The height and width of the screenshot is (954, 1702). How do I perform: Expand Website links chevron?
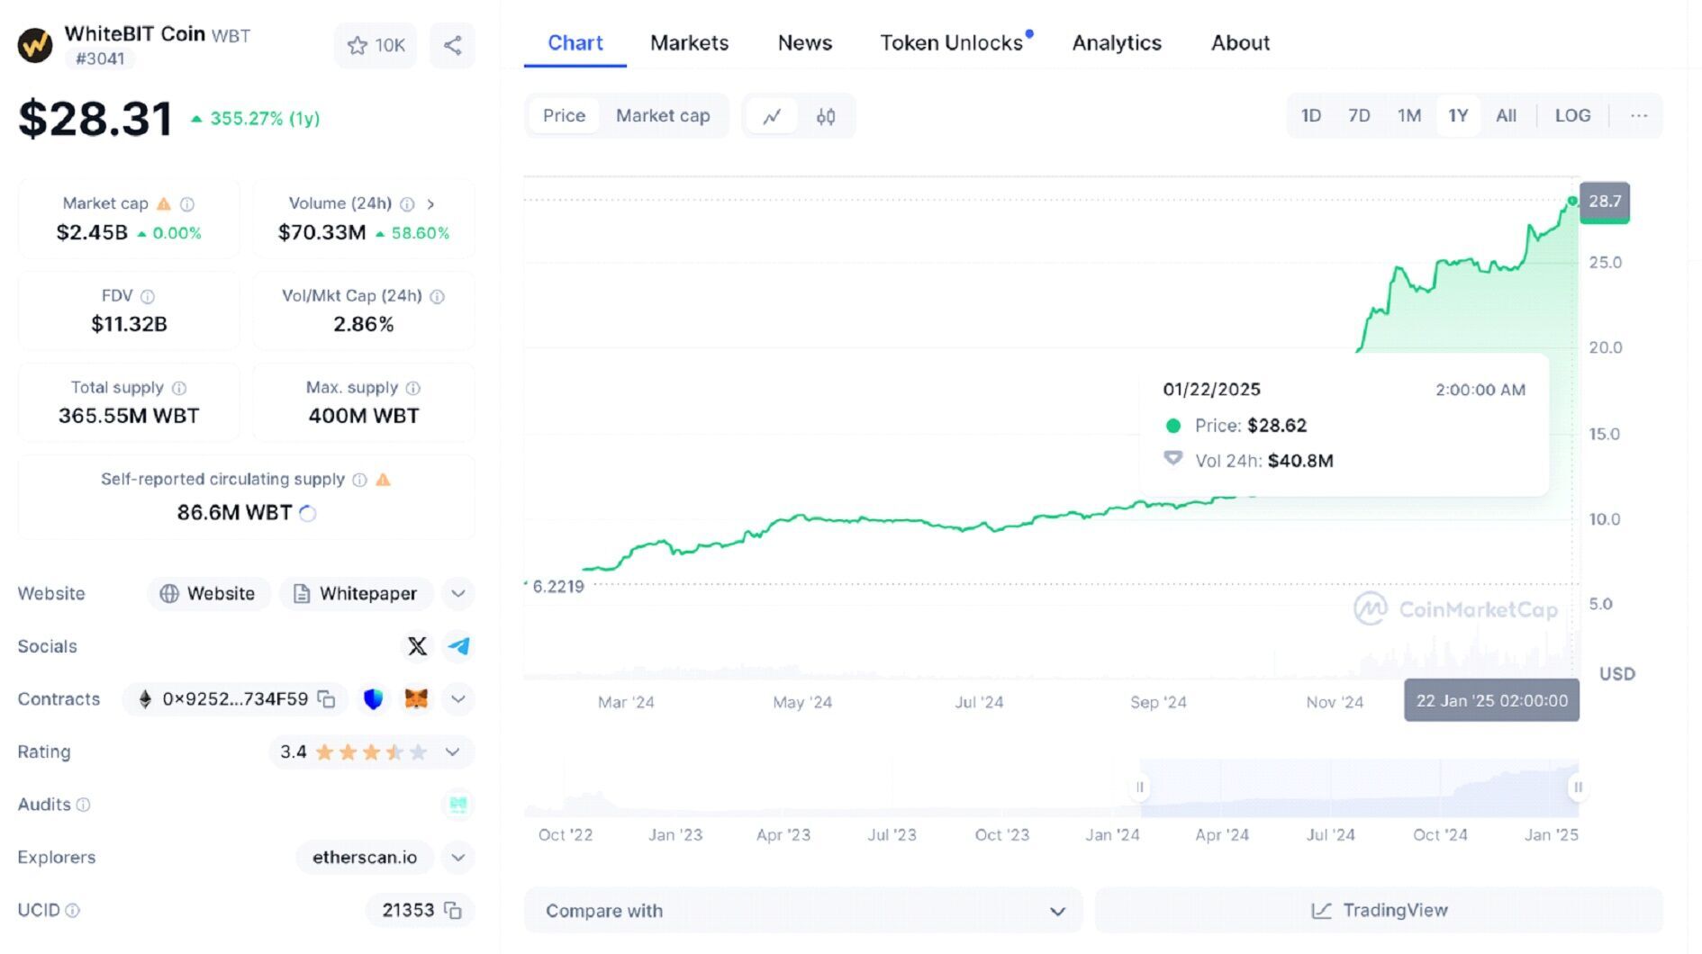coord(458,594)
